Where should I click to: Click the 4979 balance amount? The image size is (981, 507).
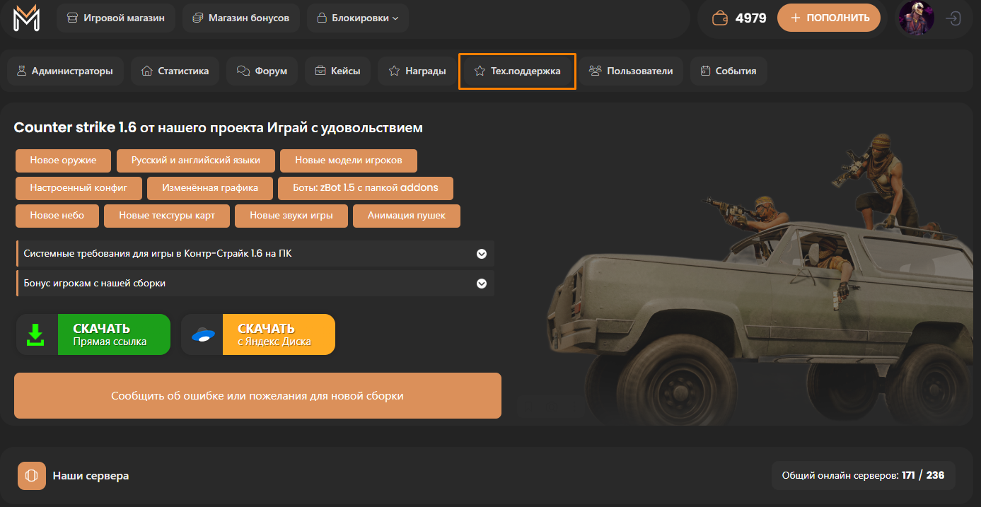tap(751, 18)
